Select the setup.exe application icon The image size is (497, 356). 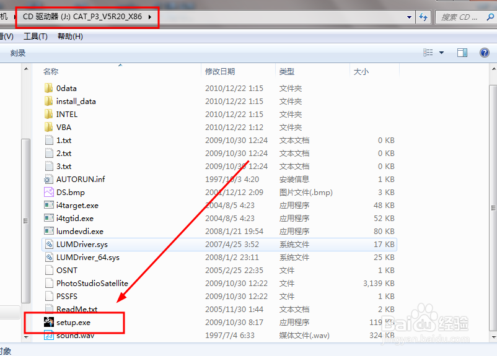coord(49,322)
